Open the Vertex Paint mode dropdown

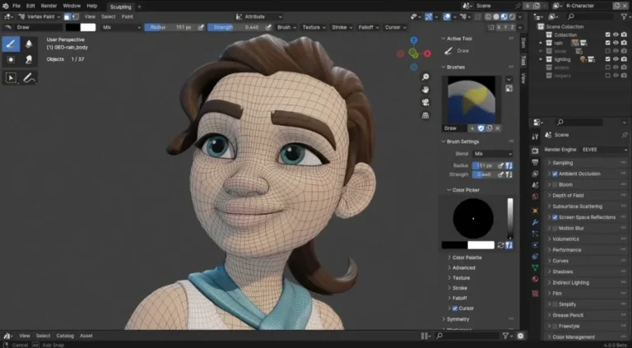pyautogui.click(x=39, y=17)
